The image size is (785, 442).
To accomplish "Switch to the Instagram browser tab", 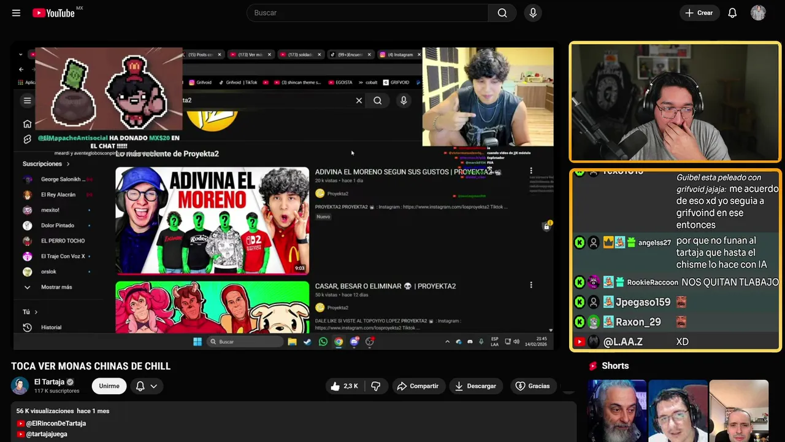I will click(x=399, y=55).
